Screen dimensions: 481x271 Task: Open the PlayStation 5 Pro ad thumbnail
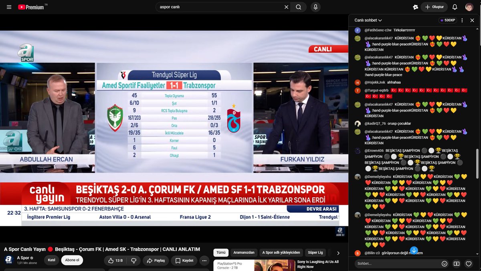point(254,265)
